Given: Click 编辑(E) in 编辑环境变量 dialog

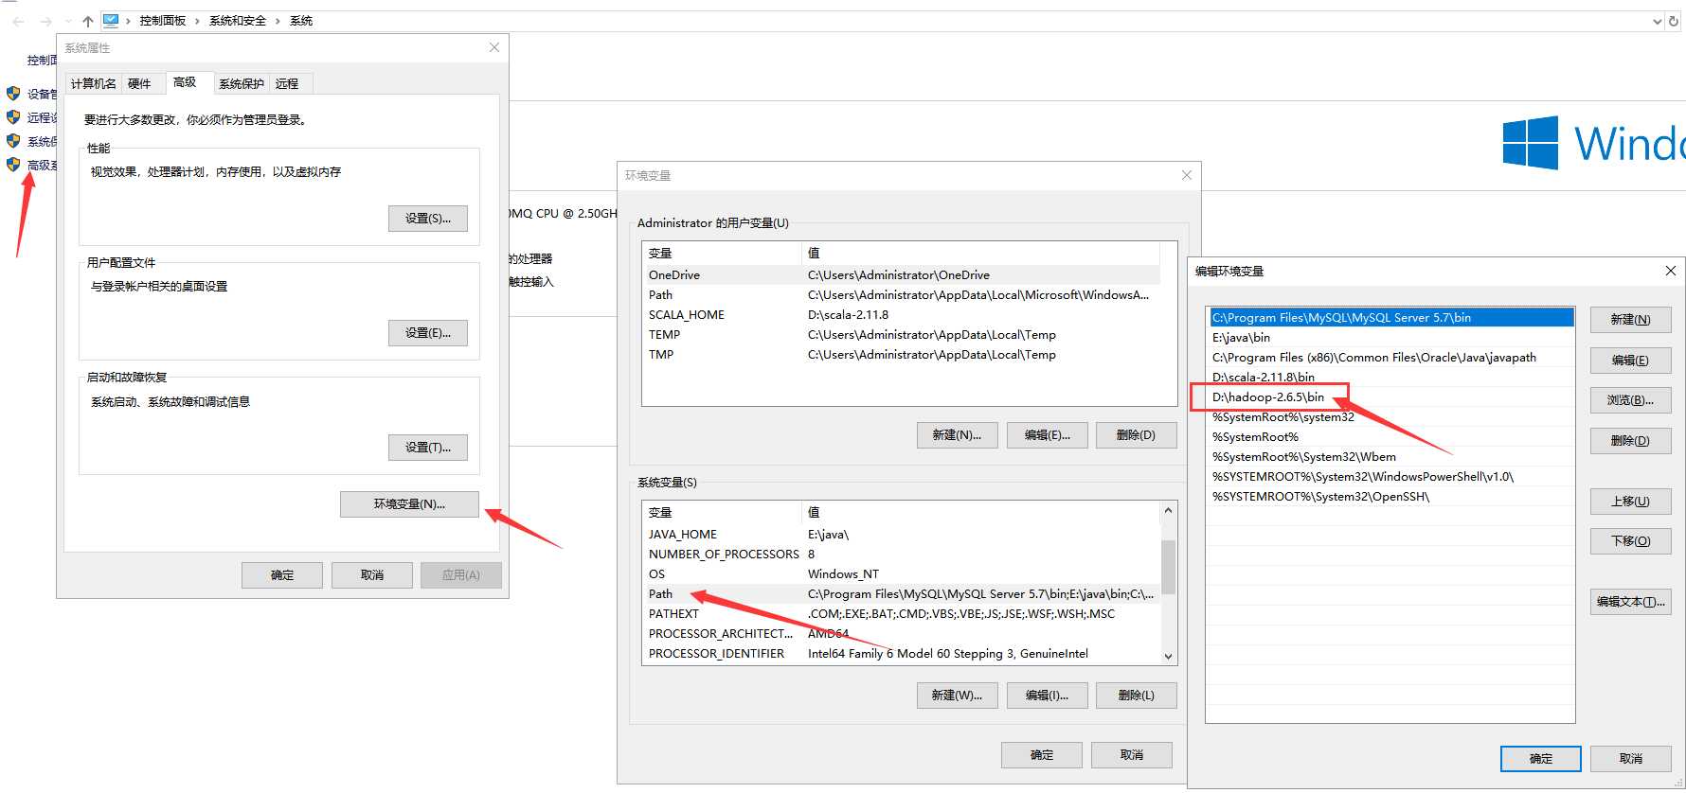Looking at the screenshot, I should coord(1630,361).
